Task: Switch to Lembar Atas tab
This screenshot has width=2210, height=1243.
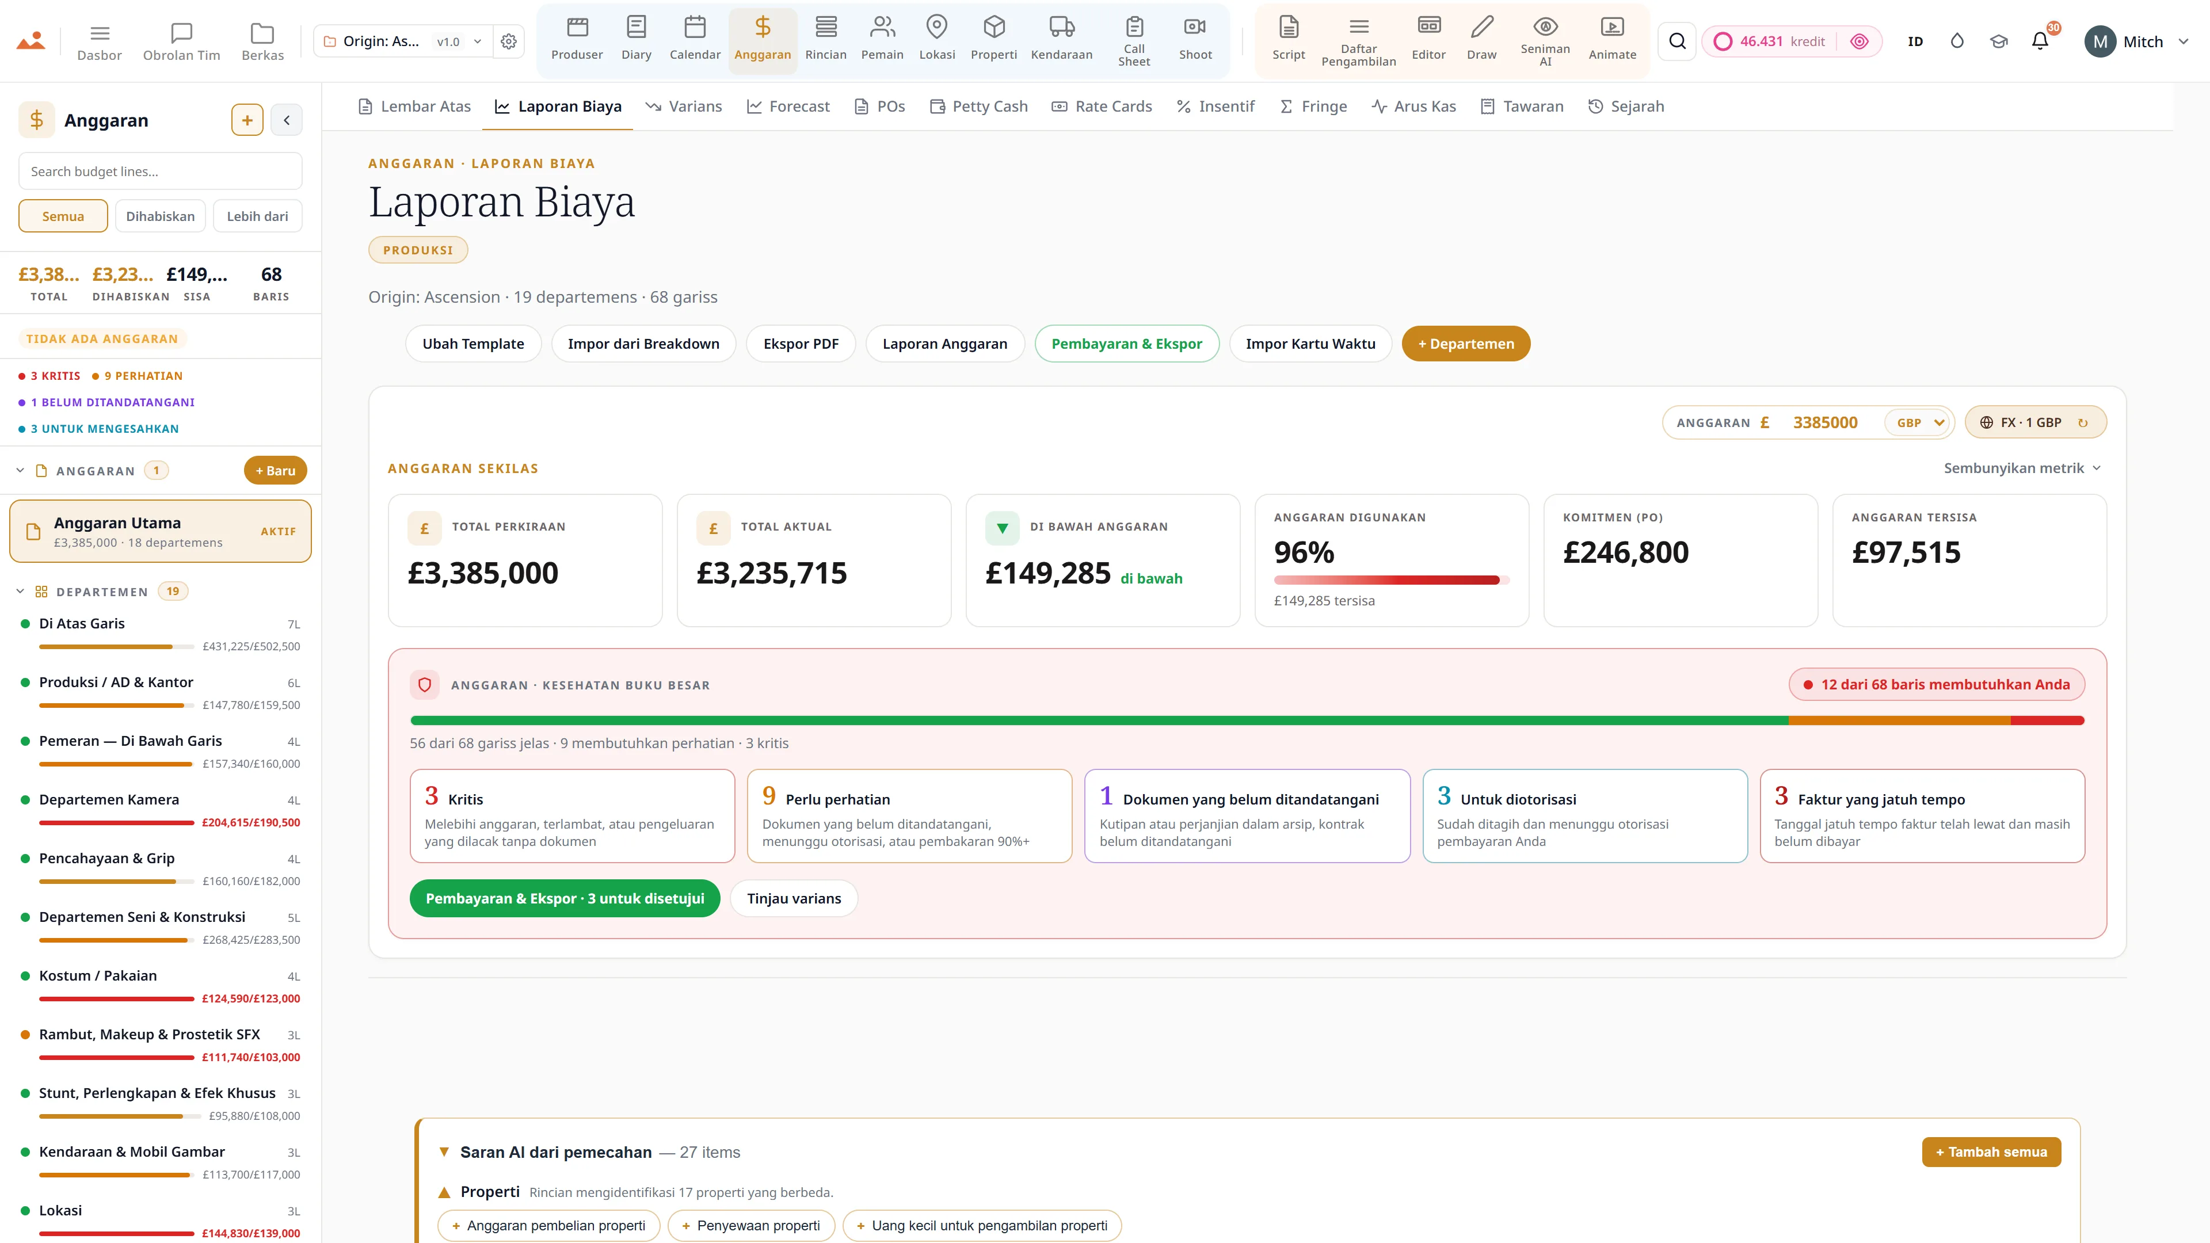Action: 414,106
